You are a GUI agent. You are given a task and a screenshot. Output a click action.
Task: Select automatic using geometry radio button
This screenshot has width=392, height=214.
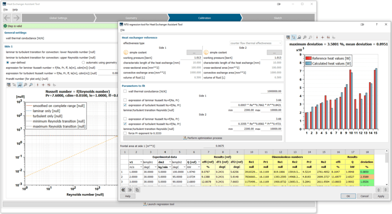[x=83, y=62]
